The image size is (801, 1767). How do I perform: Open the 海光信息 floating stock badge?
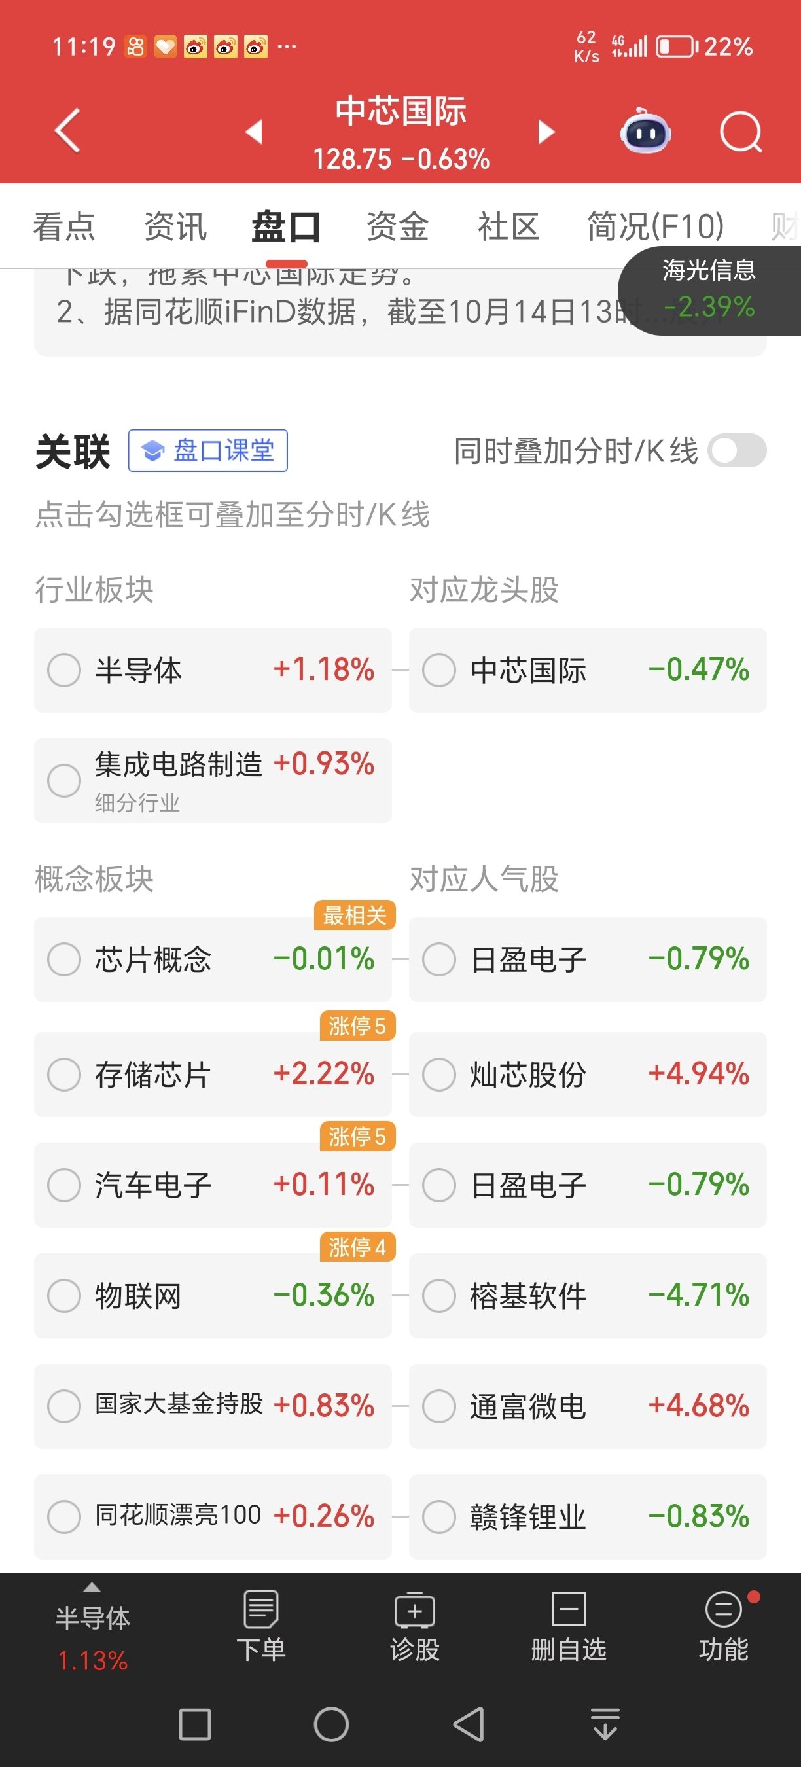tap(709, 290)
